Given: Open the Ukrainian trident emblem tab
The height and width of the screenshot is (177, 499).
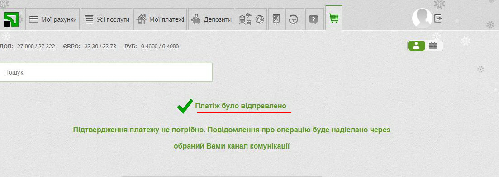Looking at the screenshot, I should pos(276,19).
